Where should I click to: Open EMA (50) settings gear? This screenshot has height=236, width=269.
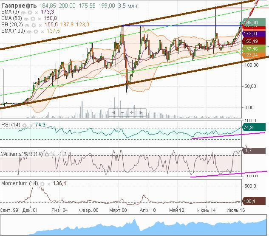33,19
